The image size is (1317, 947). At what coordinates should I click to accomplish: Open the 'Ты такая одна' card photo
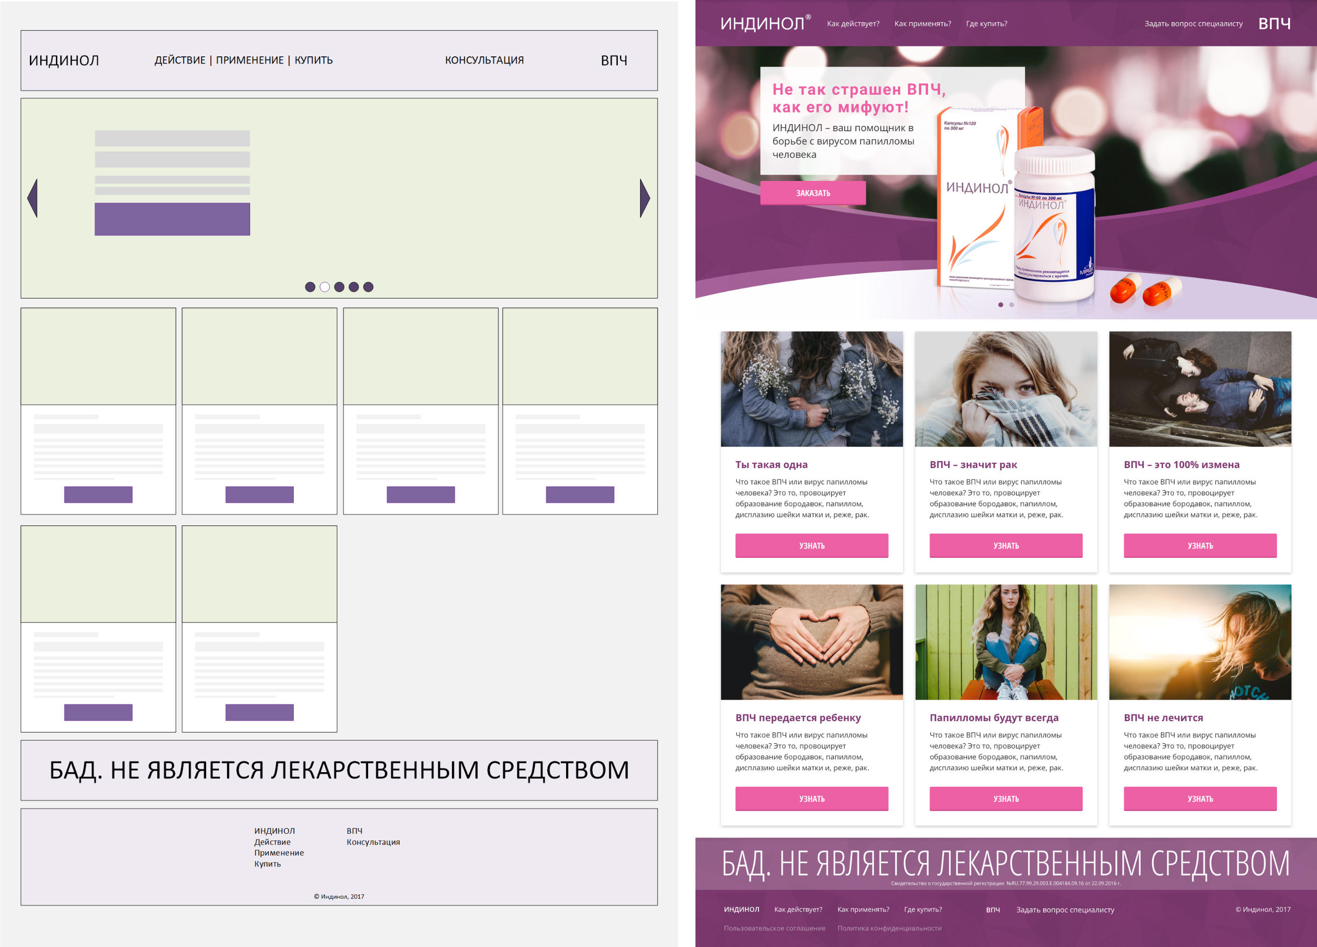tap(812, 389)
